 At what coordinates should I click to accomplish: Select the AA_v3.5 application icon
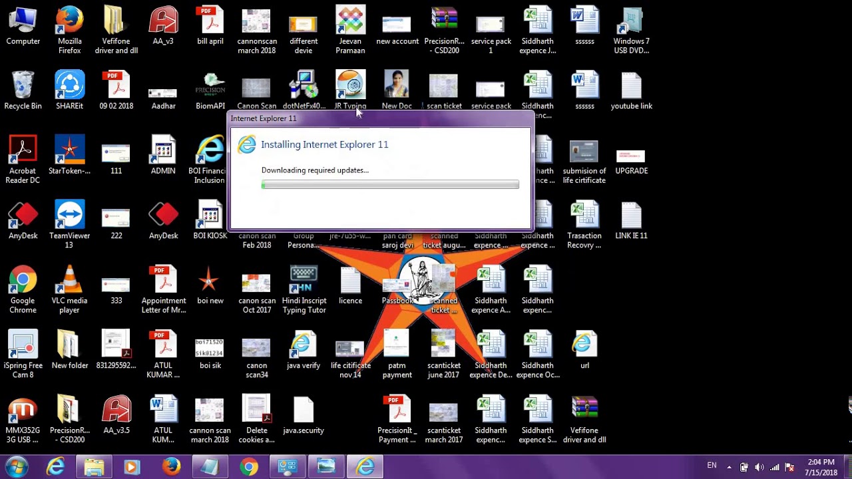116,416
